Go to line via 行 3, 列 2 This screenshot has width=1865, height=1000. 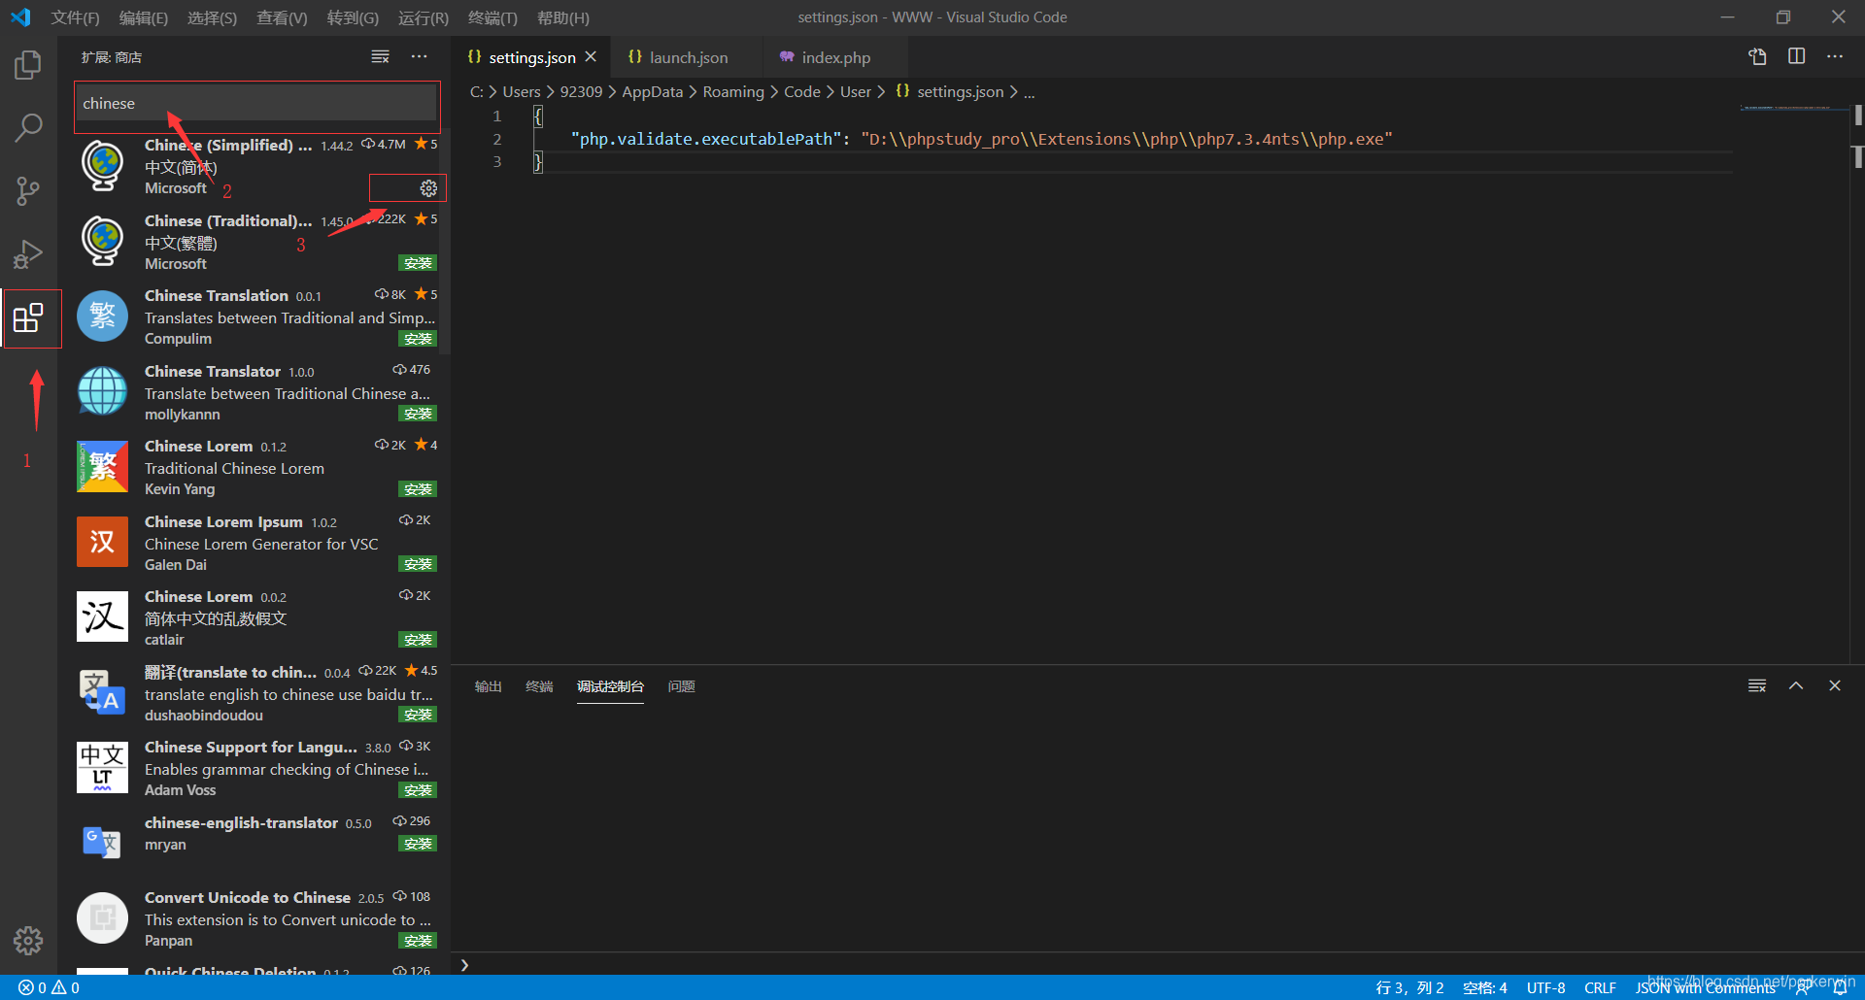coord(1409,987)
